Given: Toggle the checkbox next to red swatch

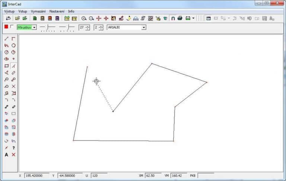Looking at the screenshot, I should (12, 27).
